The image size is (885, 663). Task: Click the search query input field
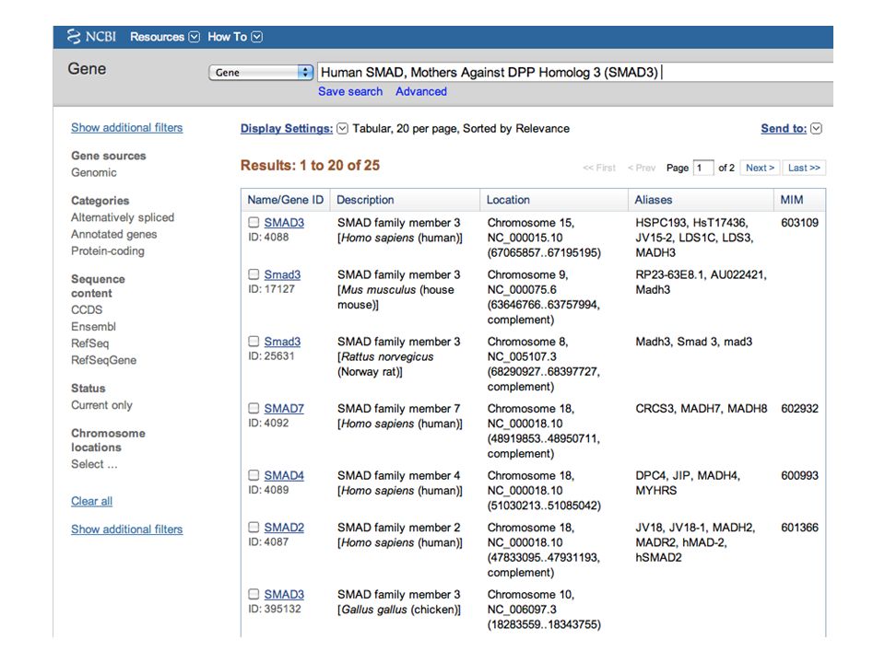575,72
